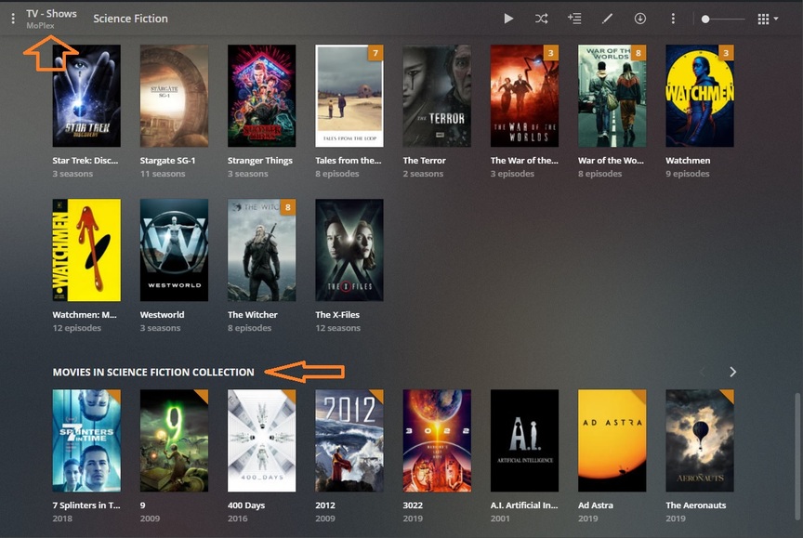Screen dimensions: 803x538
Task: Open the Ad Astra movie poster
Action: [x=612, y=440]
